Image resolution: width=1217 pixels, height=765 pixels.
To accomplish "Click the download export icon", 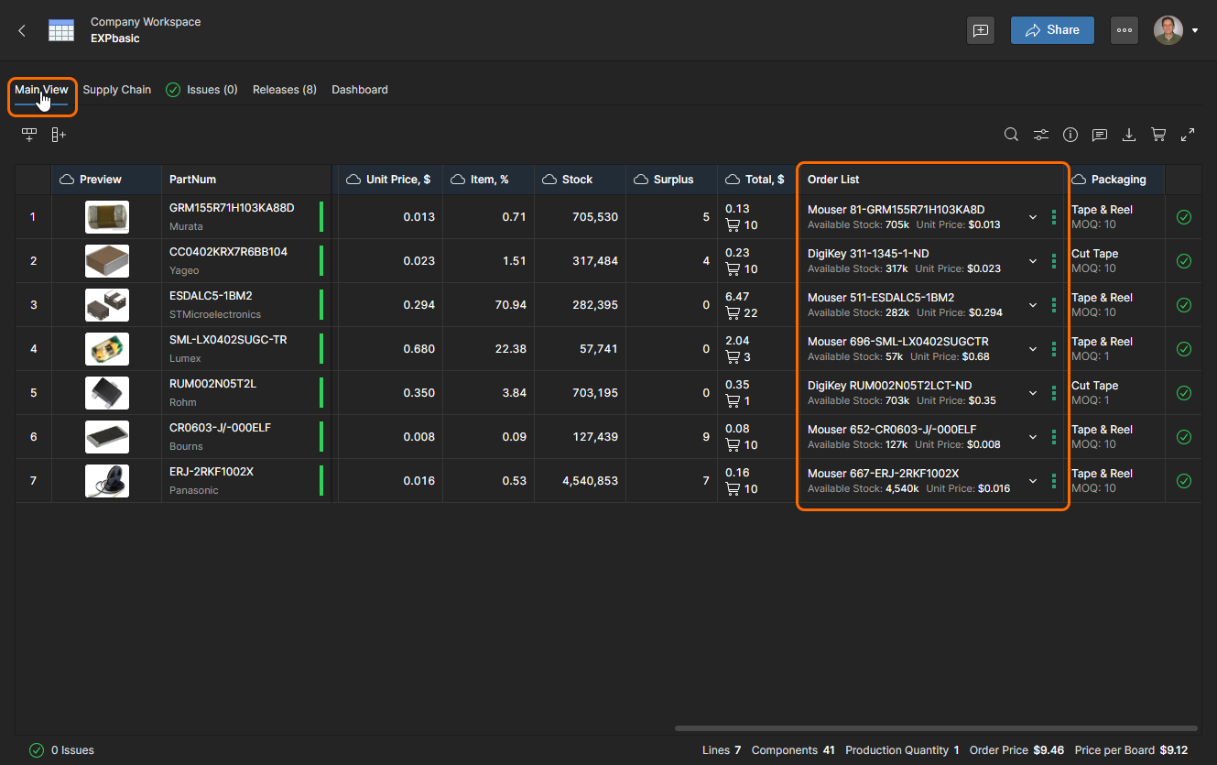I will [1129, 135].
